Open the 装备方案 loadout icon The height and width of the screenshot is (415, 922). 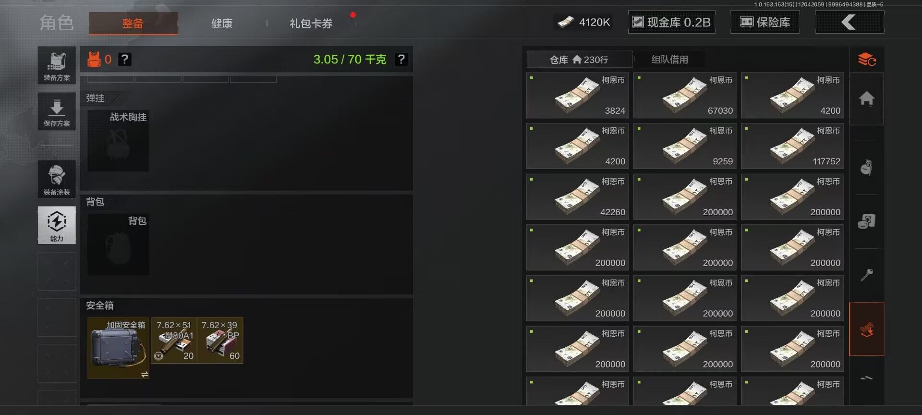tap(57, 65)
